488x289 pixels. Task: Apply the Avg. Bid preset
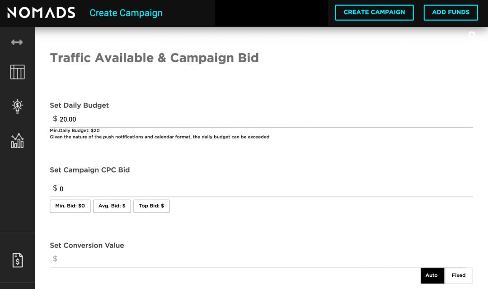click(112, 206)
